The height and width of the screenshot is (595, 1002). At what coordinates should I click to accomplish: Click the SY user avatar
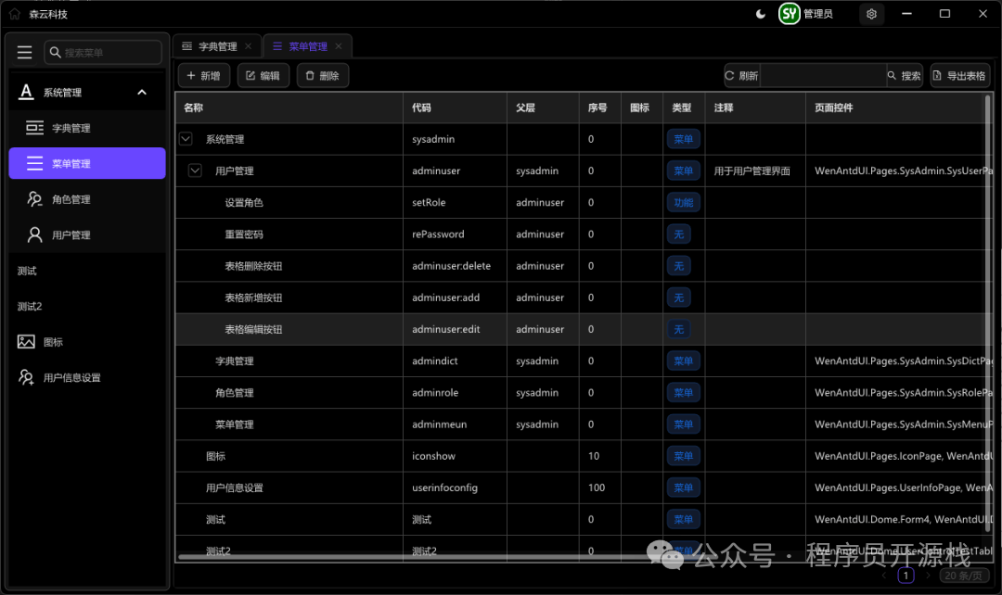click(x=790, y=13)
